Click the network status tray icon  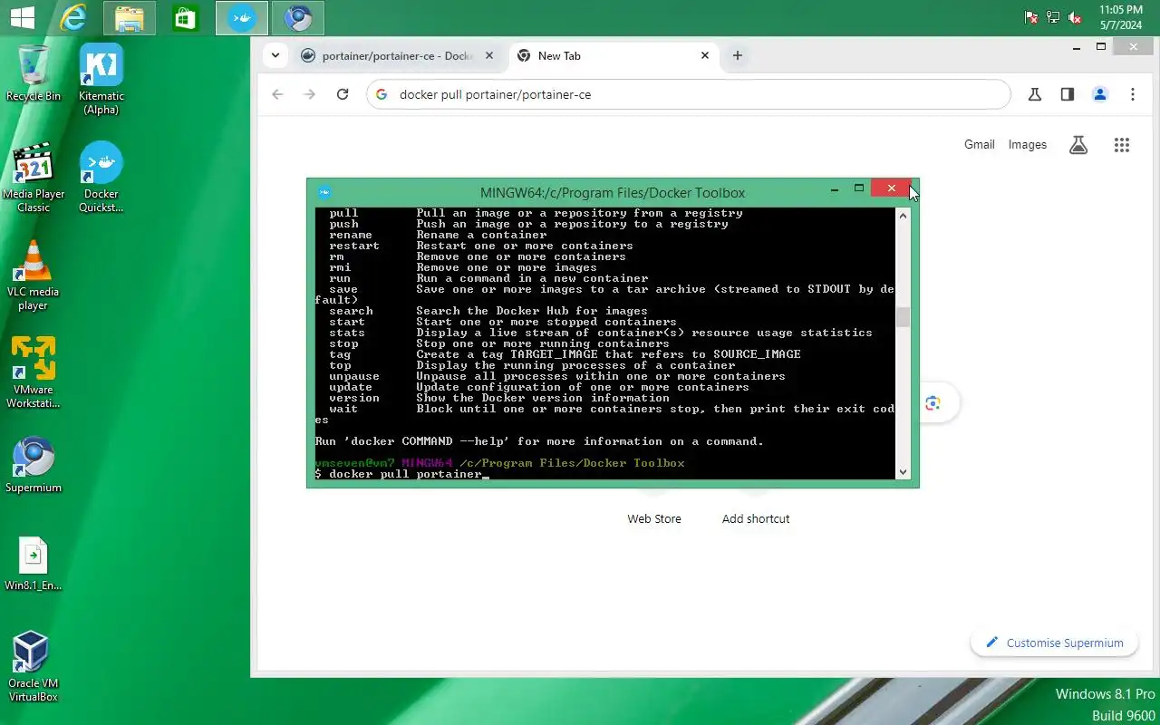pyautogui.click(x=1053, y=17)
